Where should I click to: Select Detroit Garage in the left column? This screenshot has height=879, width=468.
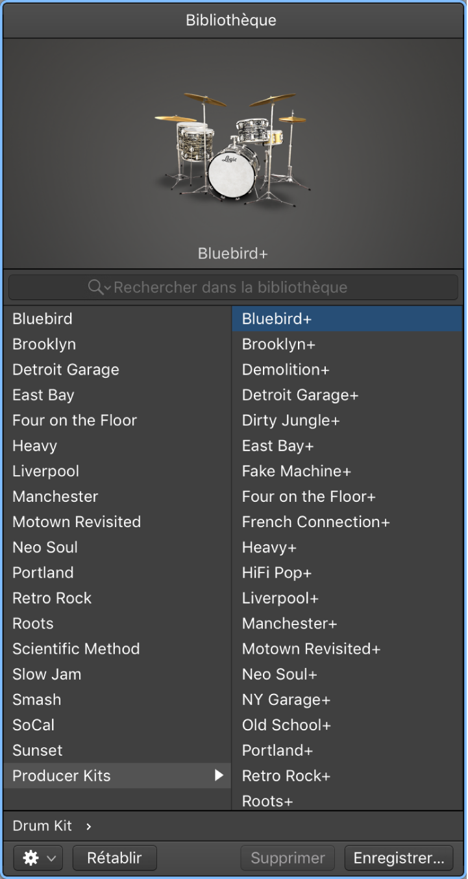point(66,369)
